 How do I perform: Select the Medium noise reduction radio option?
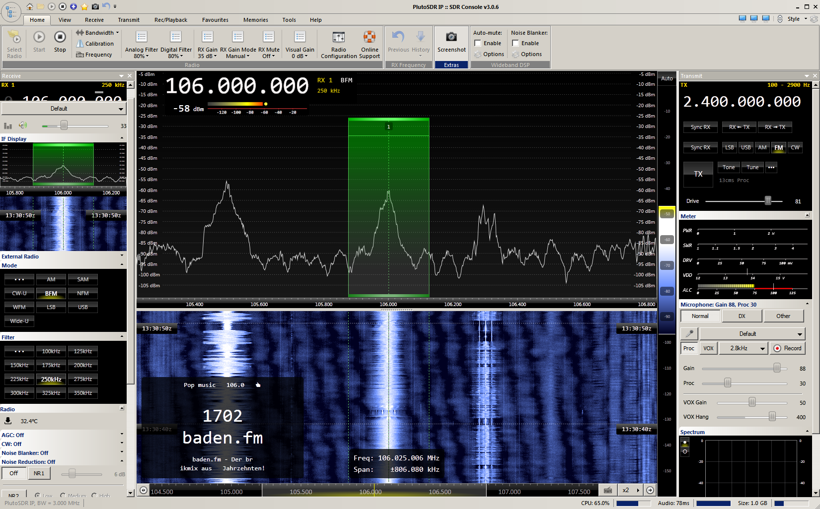click(63, 495)
